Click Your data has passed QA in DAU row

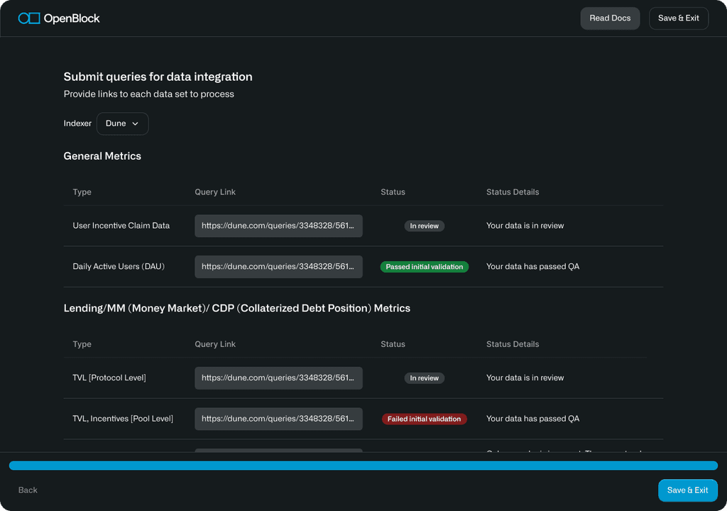click(532, 266)
